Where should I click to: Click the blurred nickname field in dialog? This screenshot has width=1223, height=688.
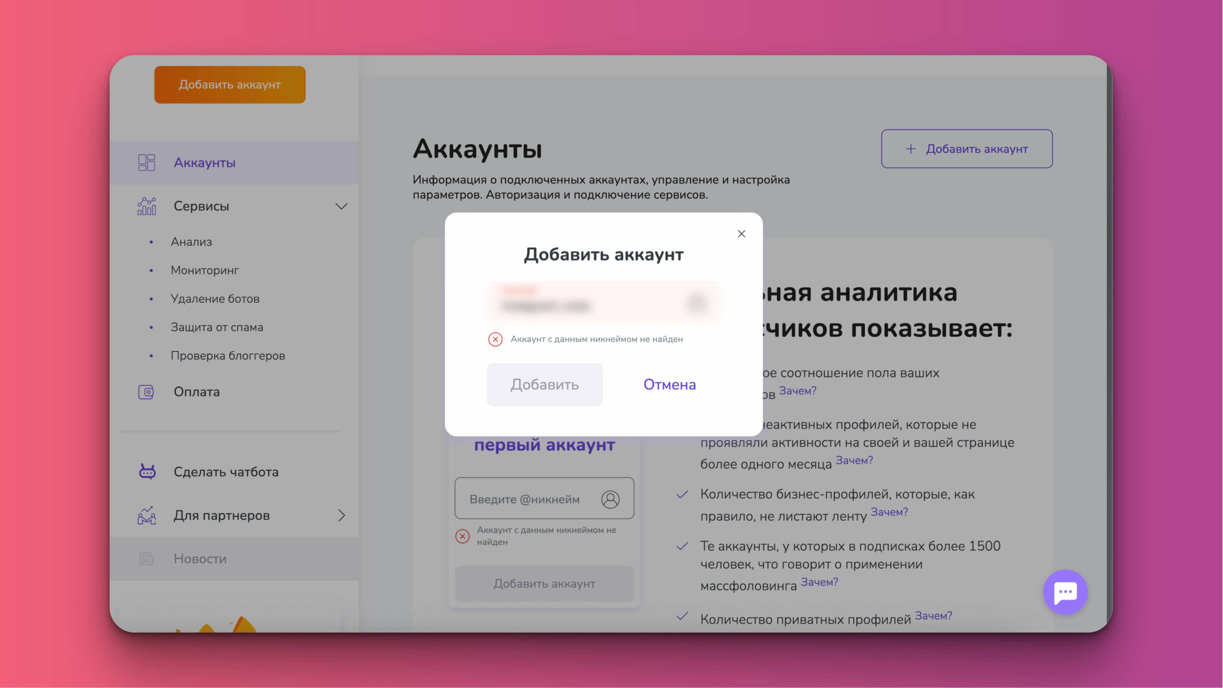tap(604, 303)
